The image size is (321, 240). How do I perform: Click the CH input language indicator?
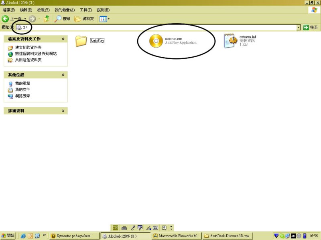(115, 228)
